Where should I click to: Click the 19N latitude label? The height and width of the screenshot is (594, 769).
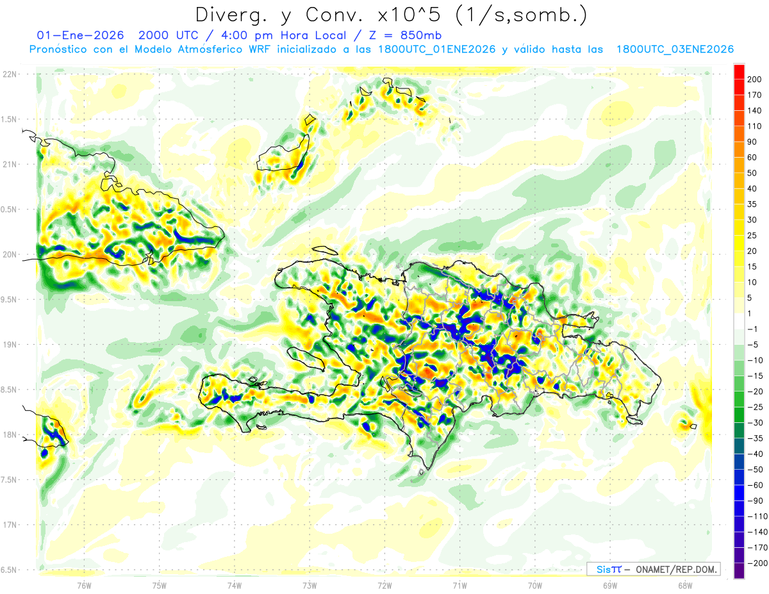(10, 345)
